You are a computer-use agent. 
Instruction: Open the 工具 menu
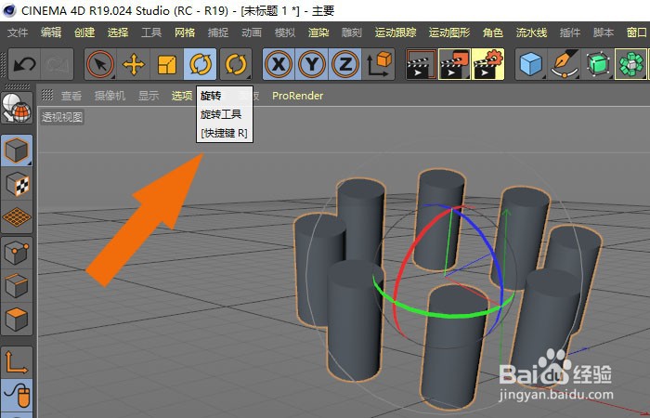pos(151,33)
